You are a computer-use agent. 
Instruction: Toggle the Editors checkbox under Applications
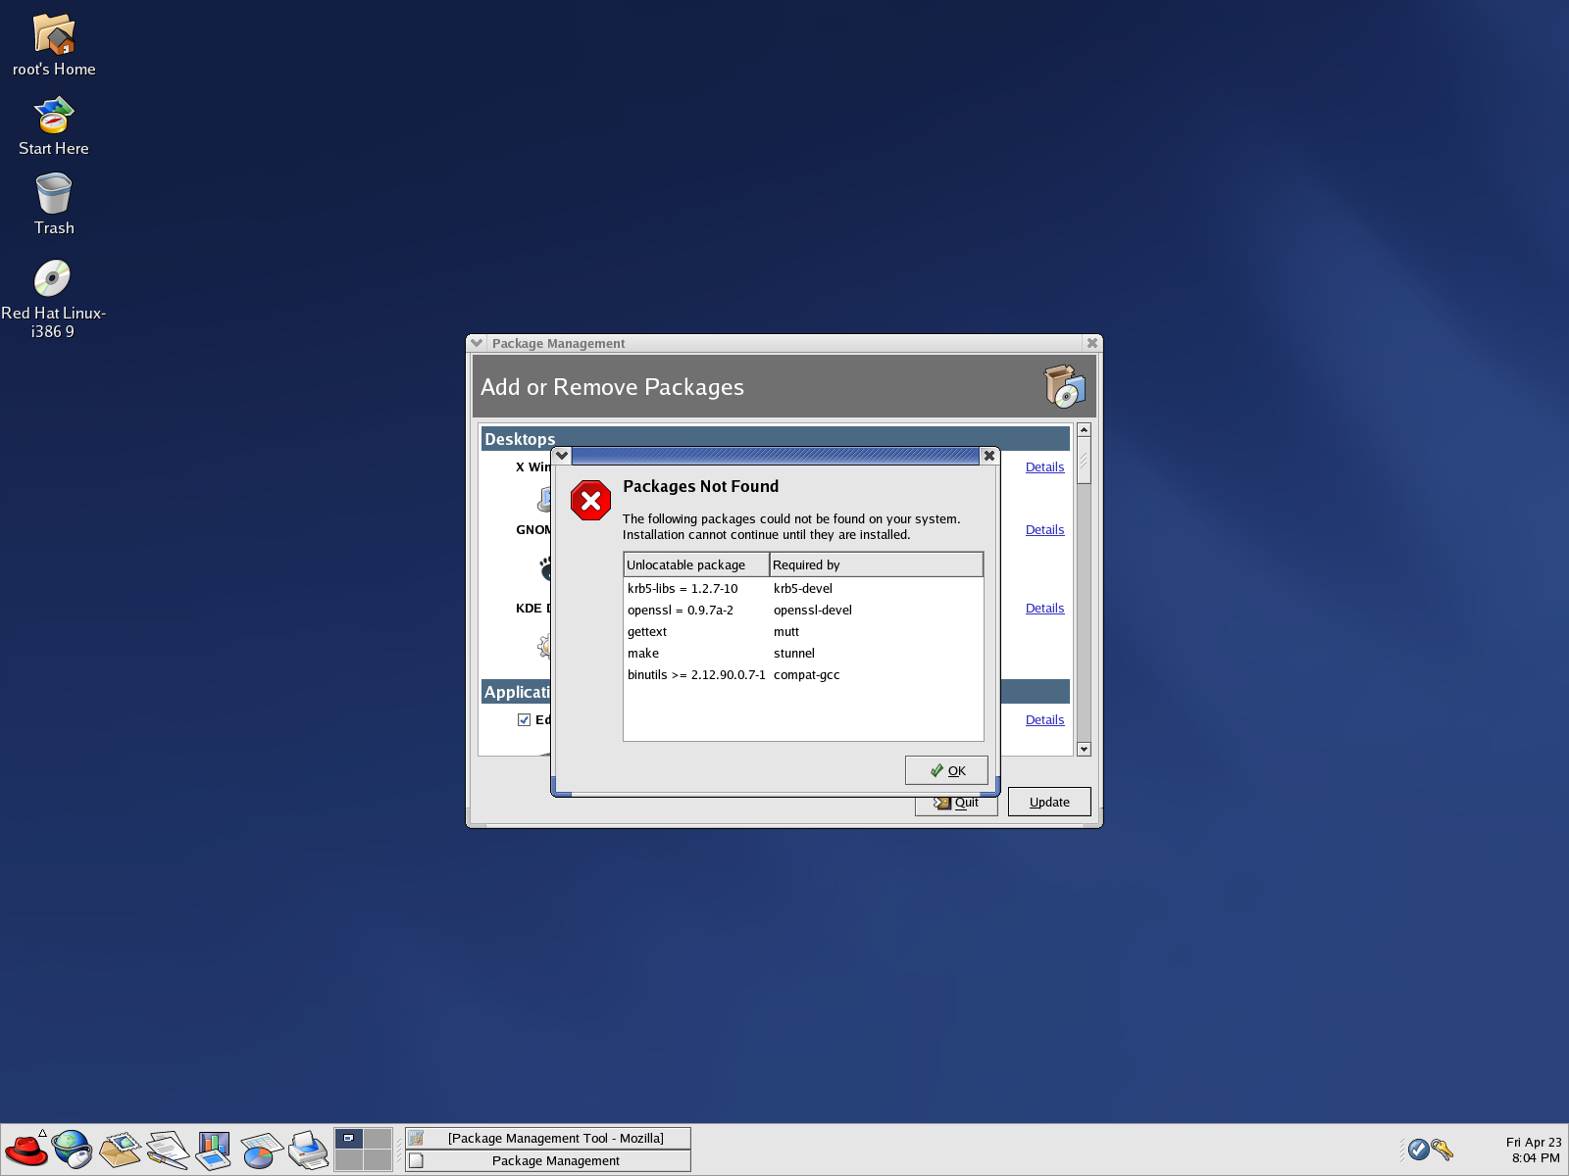[x=524, y=719]
